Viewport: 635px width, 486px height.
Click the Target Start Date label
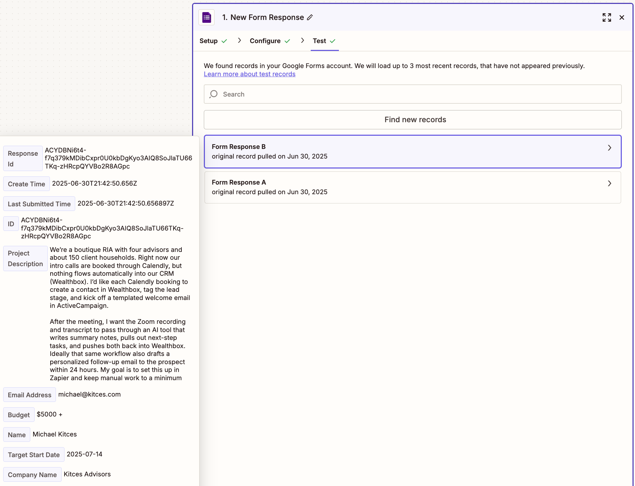point(34,455)
